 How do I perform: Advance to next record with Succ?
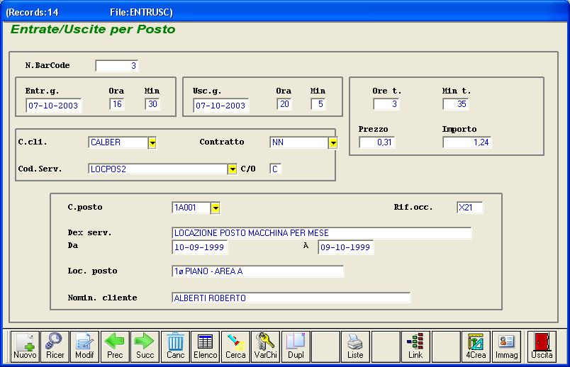(x=145, y=346)
